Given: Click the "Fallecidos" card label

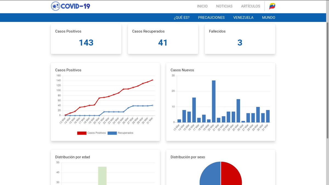Looking at the screenshot, I should pos(217,31).
